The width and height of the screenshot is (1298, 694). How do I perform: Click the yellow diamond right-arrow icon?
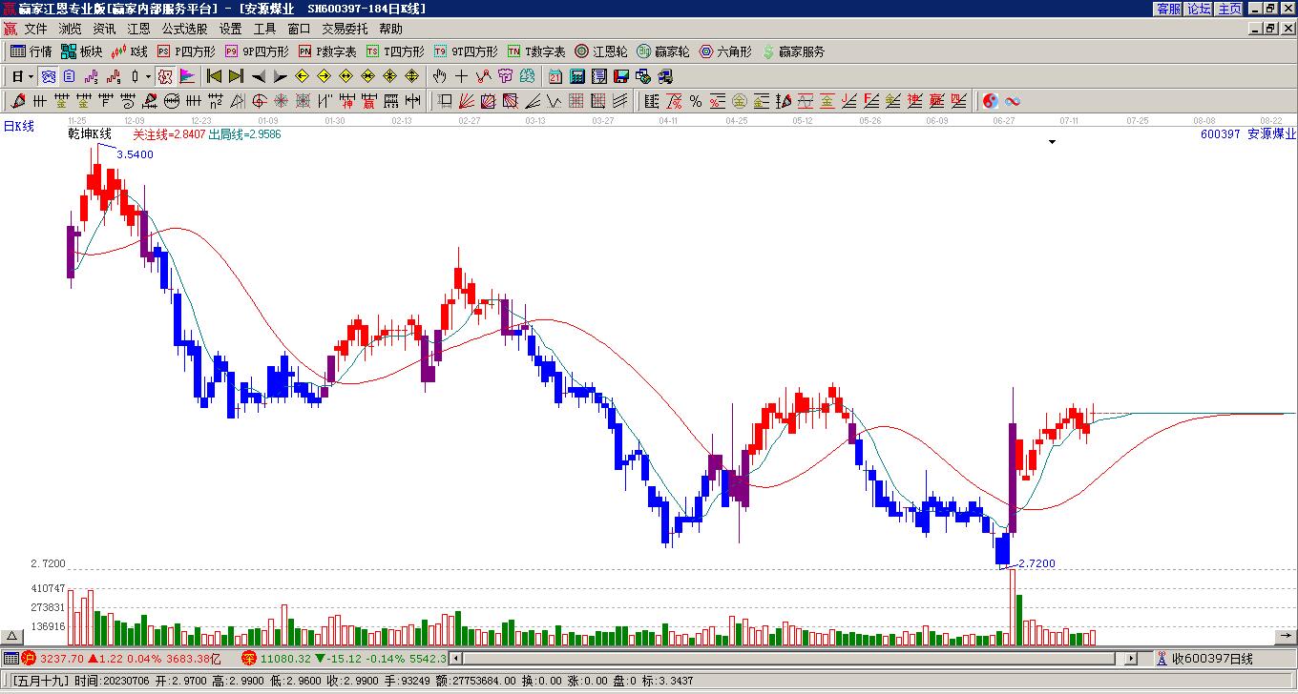pos(324,76)
